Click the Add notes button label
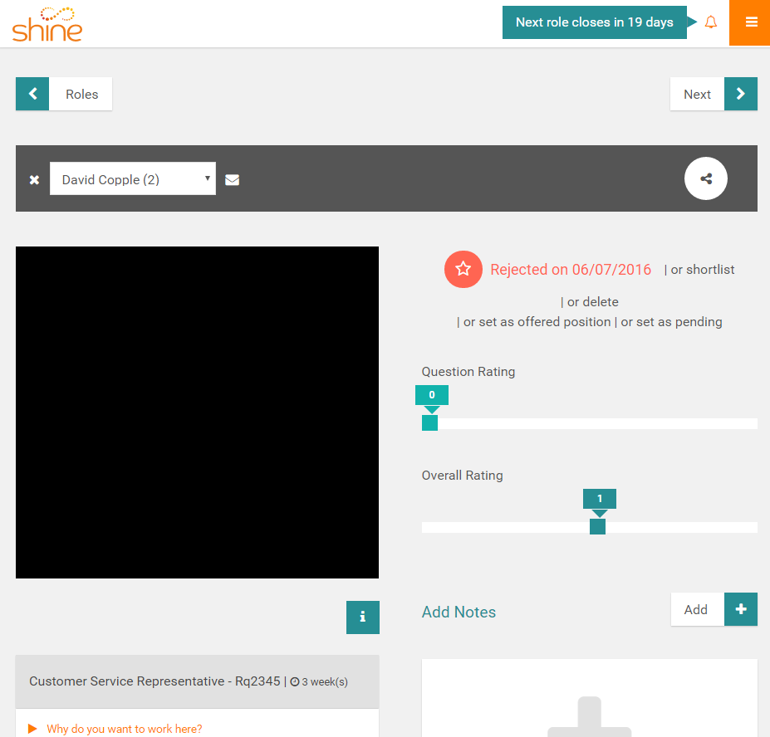Screen dimensions: 770x737 698,609
